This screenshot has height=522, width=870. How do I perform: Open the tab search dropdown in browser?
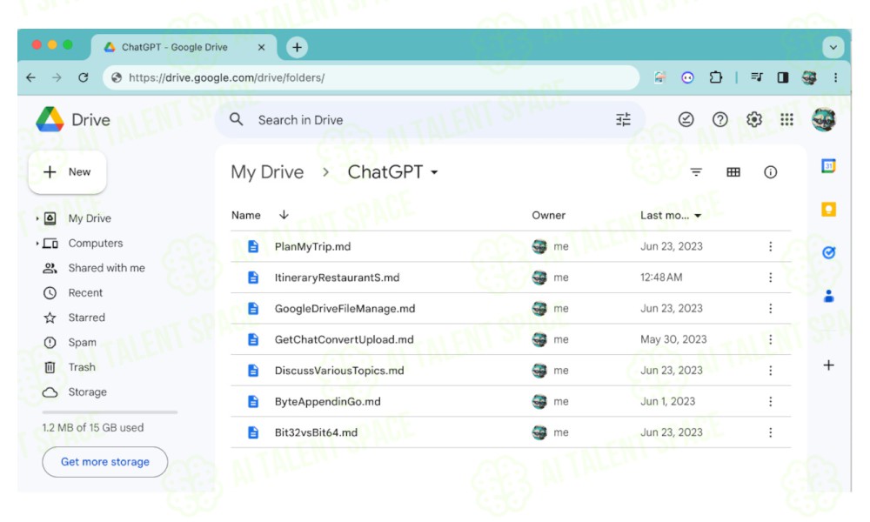tap(833, 47)
